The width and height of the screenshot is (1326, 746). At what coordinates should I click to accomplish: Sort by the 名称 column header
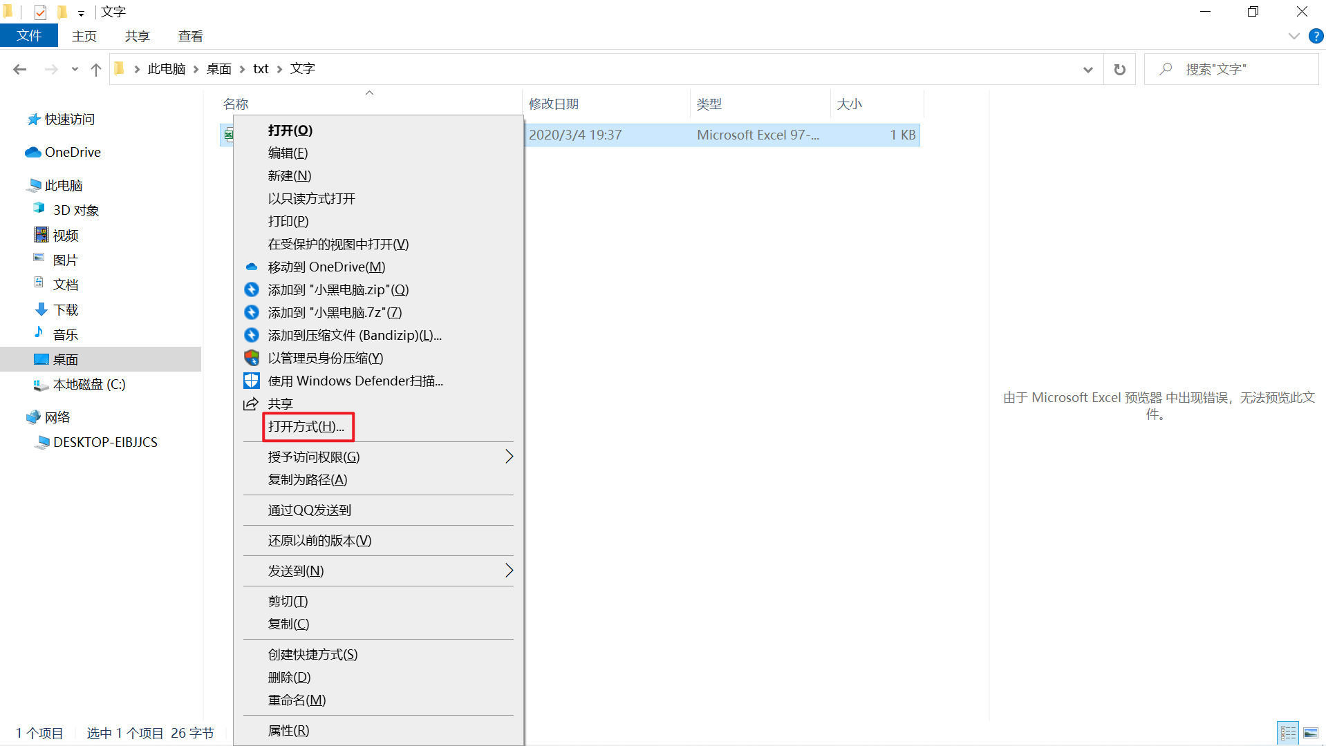235,104
